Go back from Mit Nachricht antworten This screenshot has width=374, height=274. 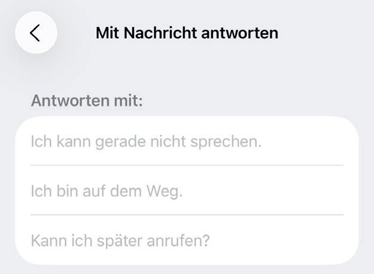click(35, 33)
